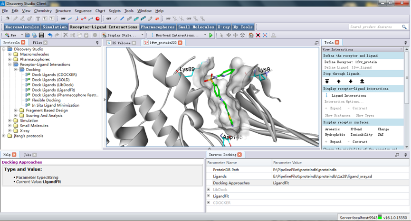The height and width of the screenshot is (221, 411).
Task: Open the Scripts menu
Action: [x=115, y=11]
